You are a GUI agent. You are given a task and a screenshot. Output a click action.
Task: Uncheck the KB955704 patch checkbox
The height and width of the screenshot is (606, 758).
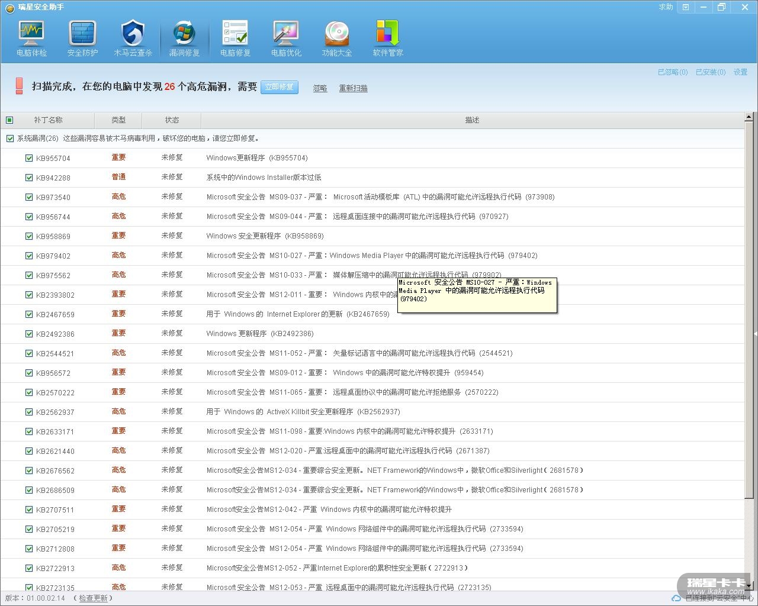29,158
